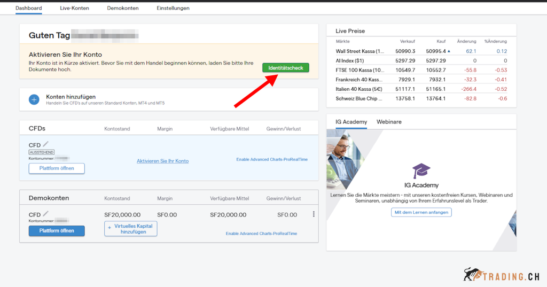Click demo Kontostand SF20,000.00 value

(x=122, y=215)
